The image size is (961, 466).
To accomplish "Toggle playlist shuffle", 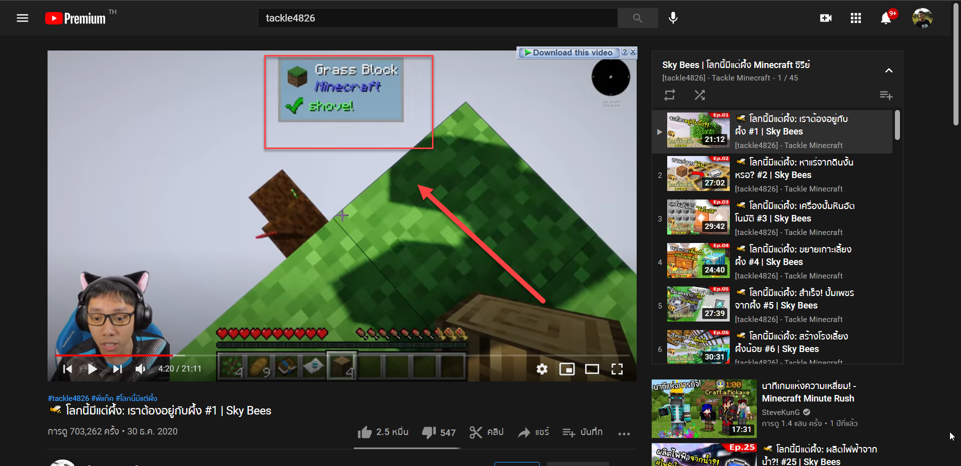I will click(700, 95).
